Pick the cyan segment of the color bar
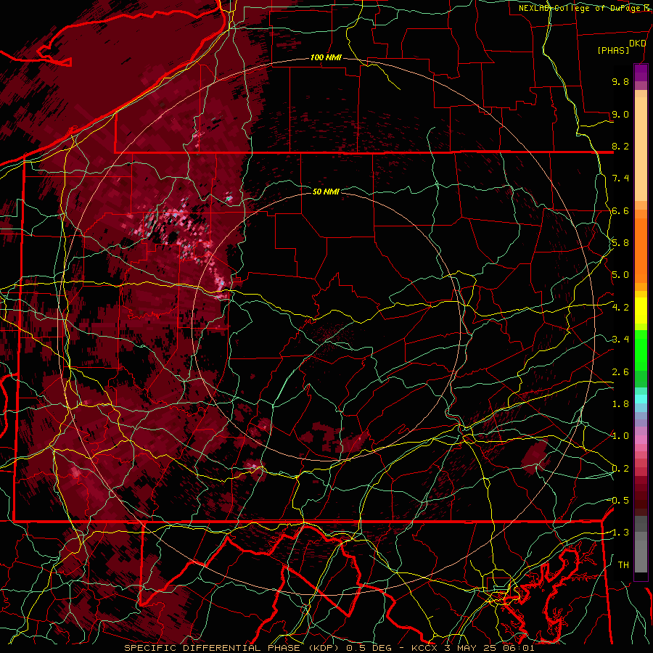Viewport: 653px width, 653px height. [641, 399]
